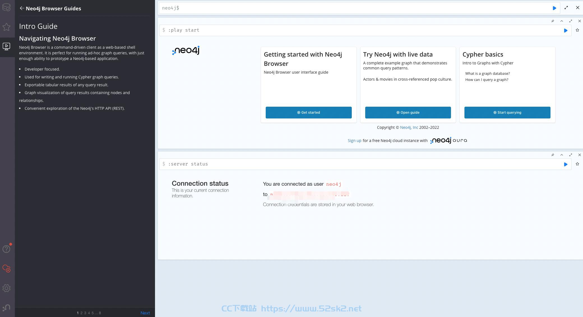Click 'Getting started with Neo4j Browser' heading
Image resolution: width=583 pixels, height=317 pixels.
[303, 59]
